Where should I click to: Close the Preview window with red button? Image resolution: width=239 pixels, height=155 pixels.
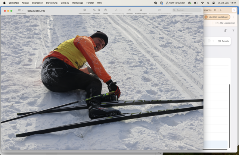tap(5, 11)
